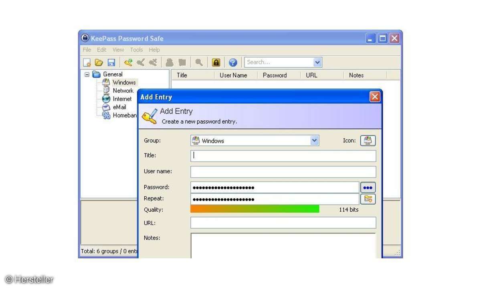Sort entries by User Name column header
481x288 pixels.
pyautogui.click(x=236, y=75)
